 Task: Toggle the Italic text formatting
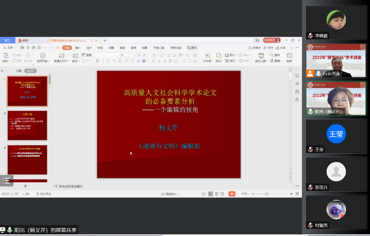point(103,61)
